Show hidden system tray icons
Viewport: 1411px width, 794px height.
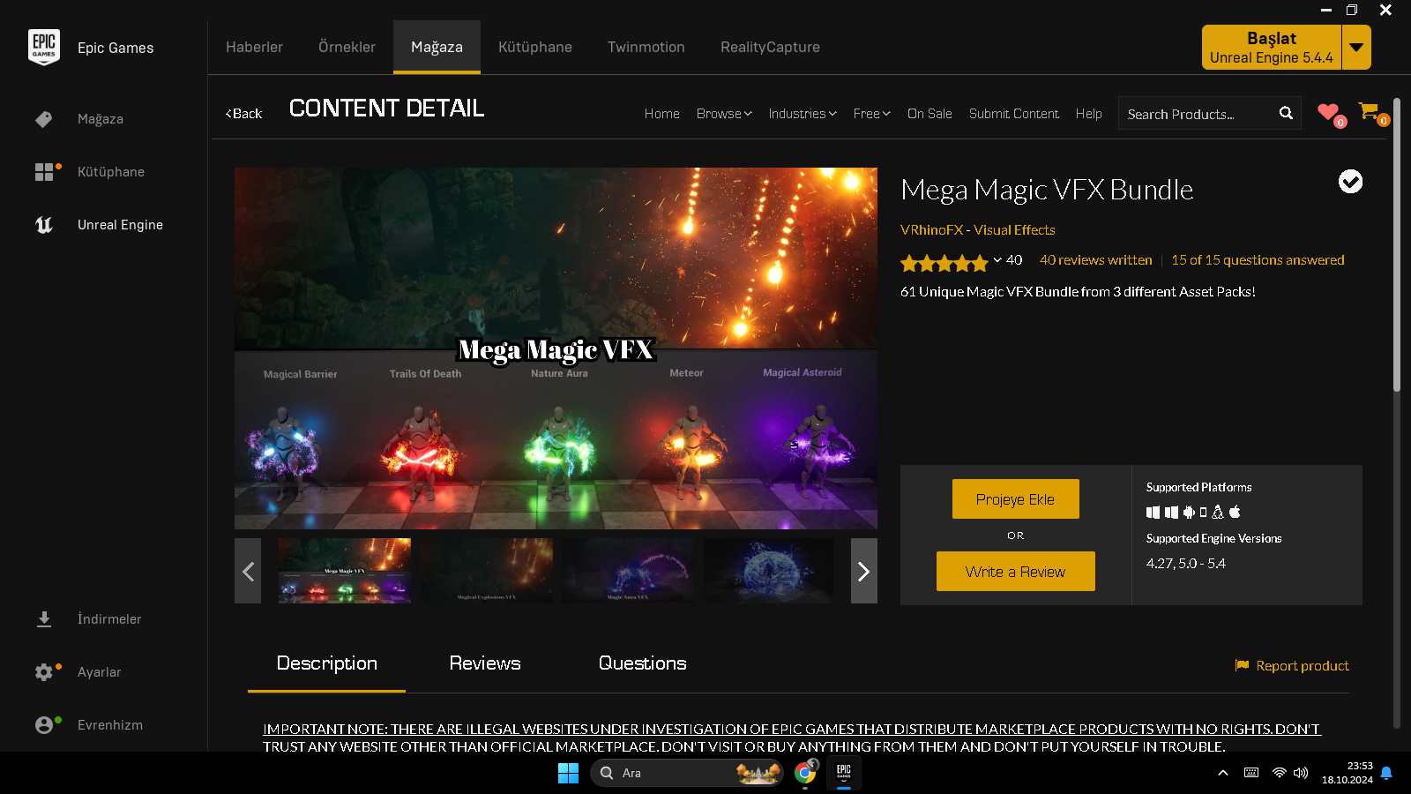1223,773
